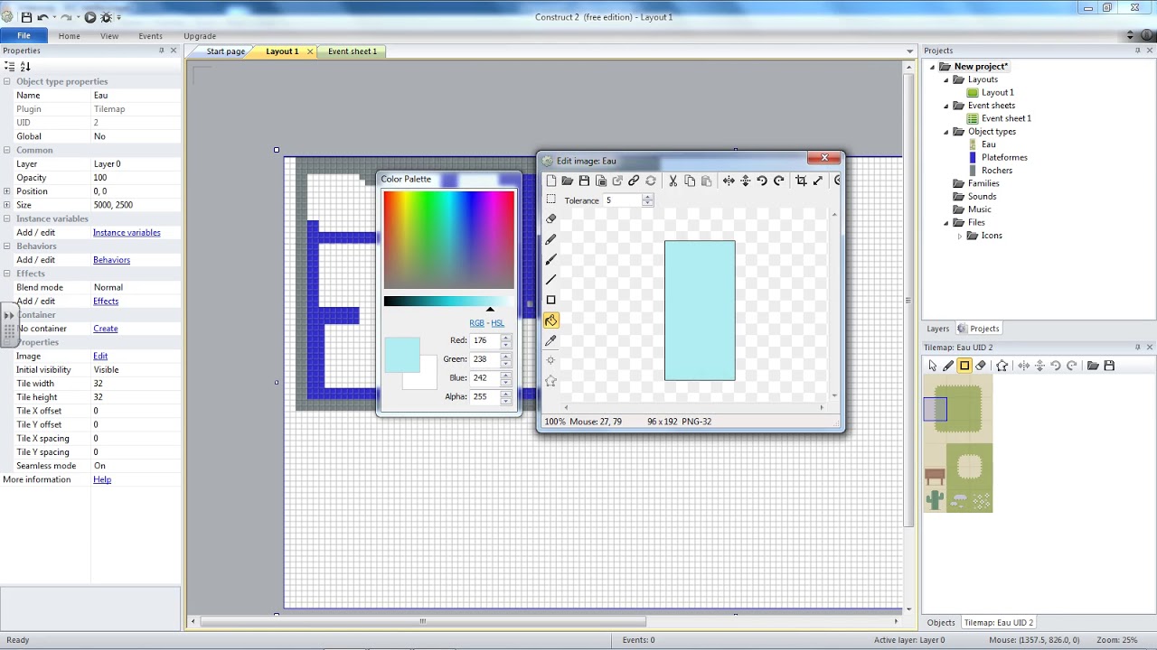This screenshot has height=650, width=1157.
Task: Switch color palette to HSL mode
Action: [x=497, y=323]
